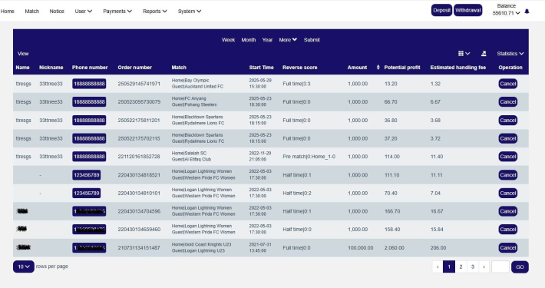Viewport: 545px width, 288px height.
Task: Cancel order 220430134810101
Action: 508,193
